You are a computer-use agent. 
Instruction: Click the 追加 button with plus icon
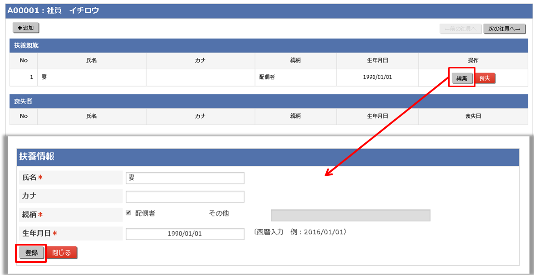26,28
